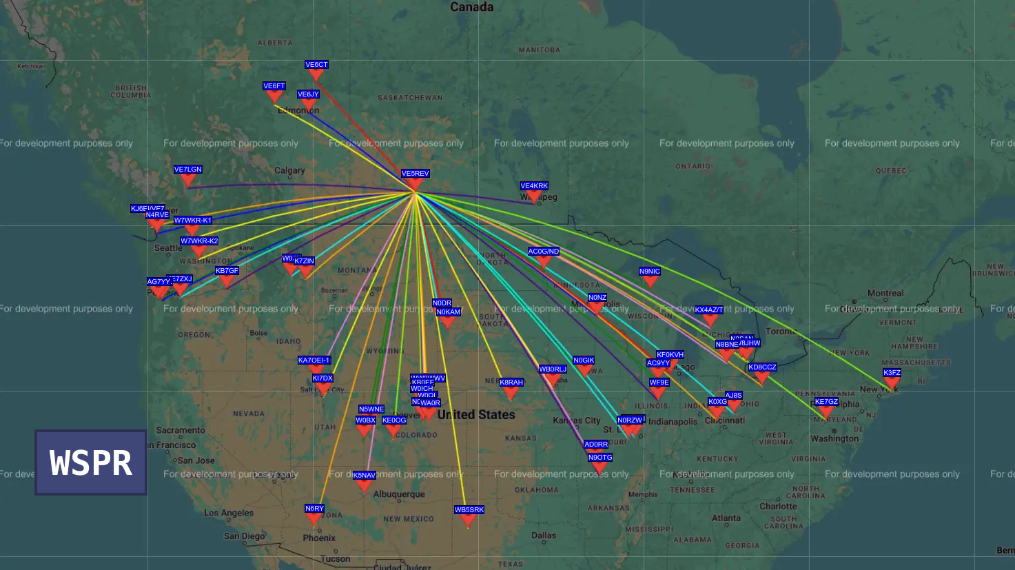
Task: Click the N0KAM marker pin
Action: tap(448, 323)
